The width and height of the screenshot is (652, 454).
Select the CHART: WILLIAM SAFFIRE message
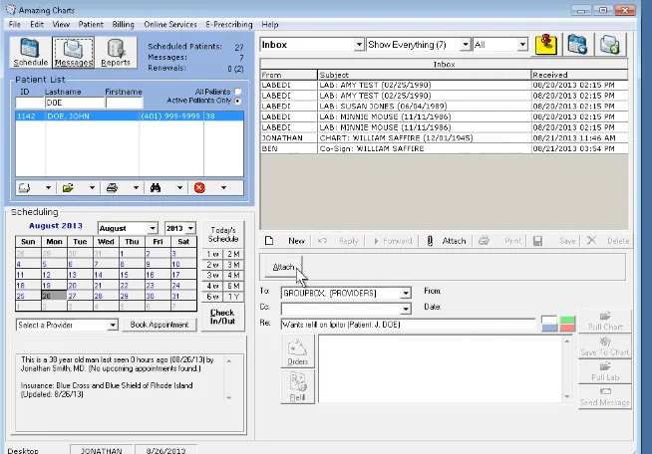coord(444,138)
